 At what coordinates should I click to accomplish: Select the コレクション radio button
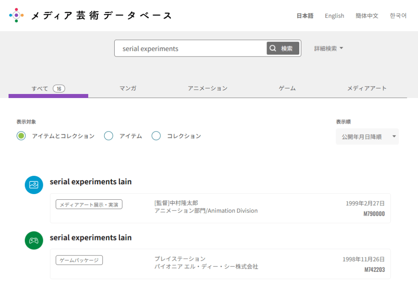tap(156, 136)
